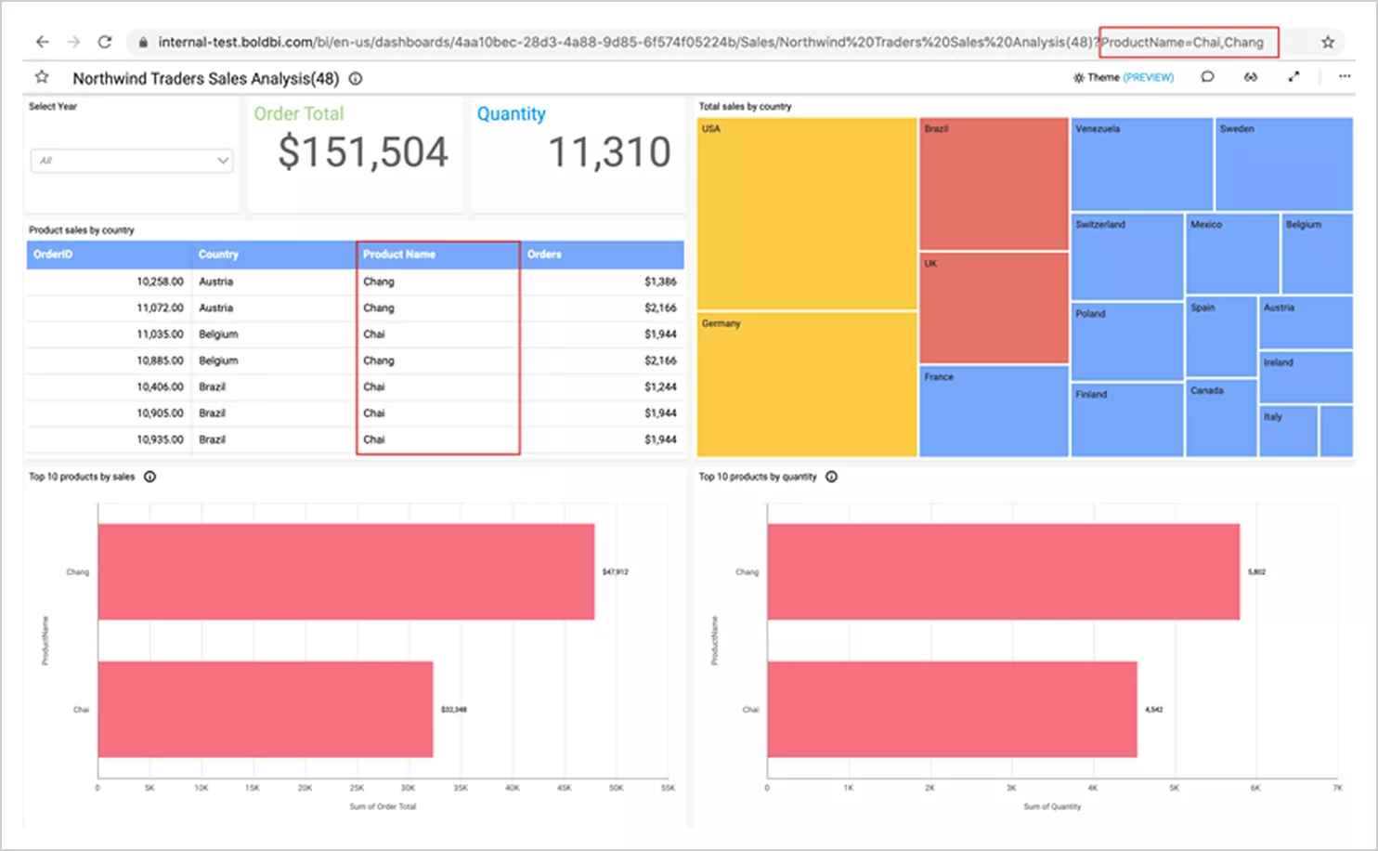Select the Italy treemap tile
The width and height of the screenshot is (1378, 851).
[1288, 431]
